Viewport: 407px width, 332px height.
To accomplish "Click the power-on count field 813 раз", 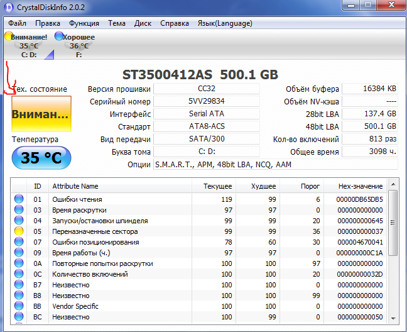I will tap(370, 139).
